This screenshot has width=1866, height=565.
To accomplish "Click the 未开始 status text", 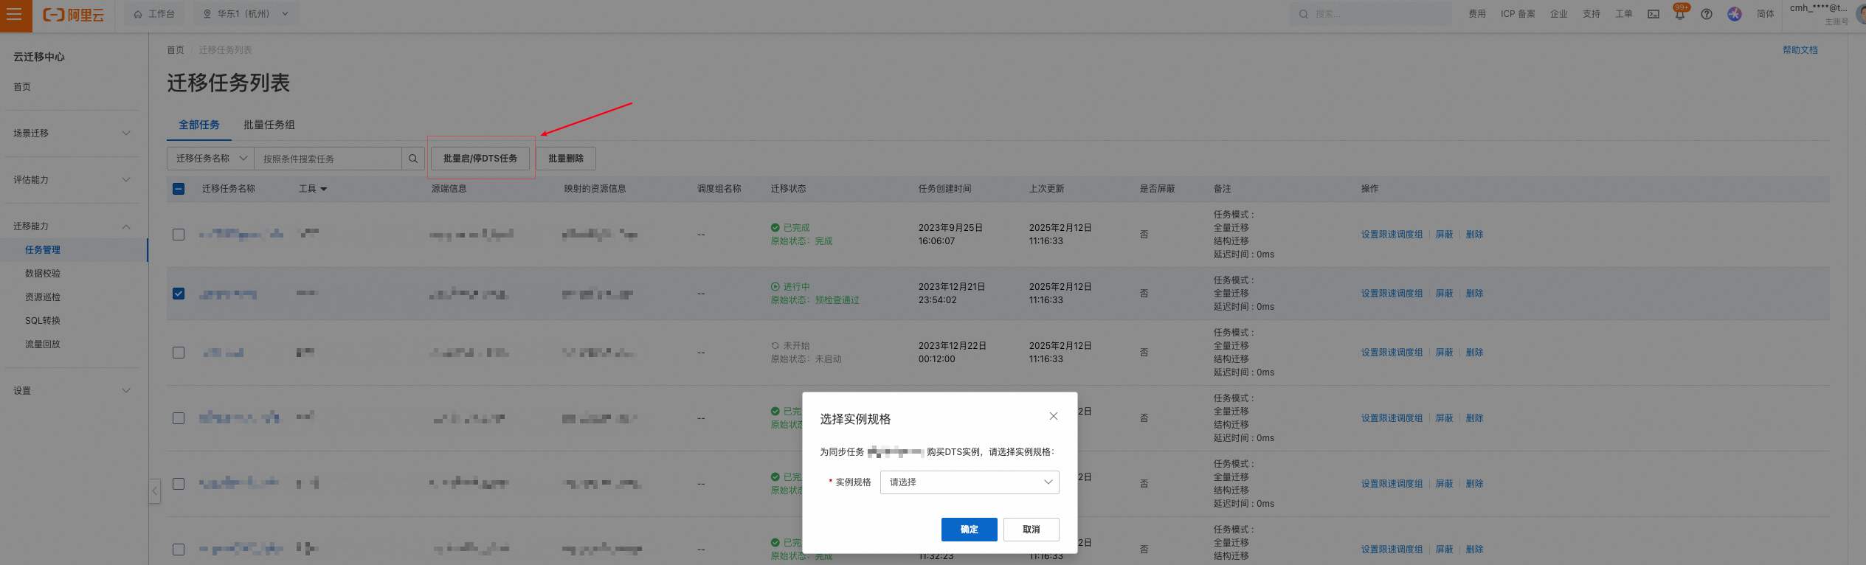I will click(x=796, y=346).
